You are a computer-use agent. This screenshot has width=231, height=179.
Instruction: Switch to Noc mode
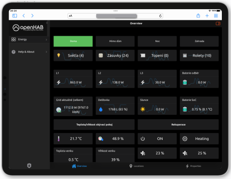(x=157, y=41)
